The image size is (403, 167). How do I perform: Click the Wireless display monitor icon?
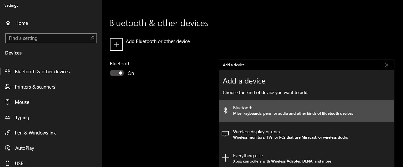[225, 134]
